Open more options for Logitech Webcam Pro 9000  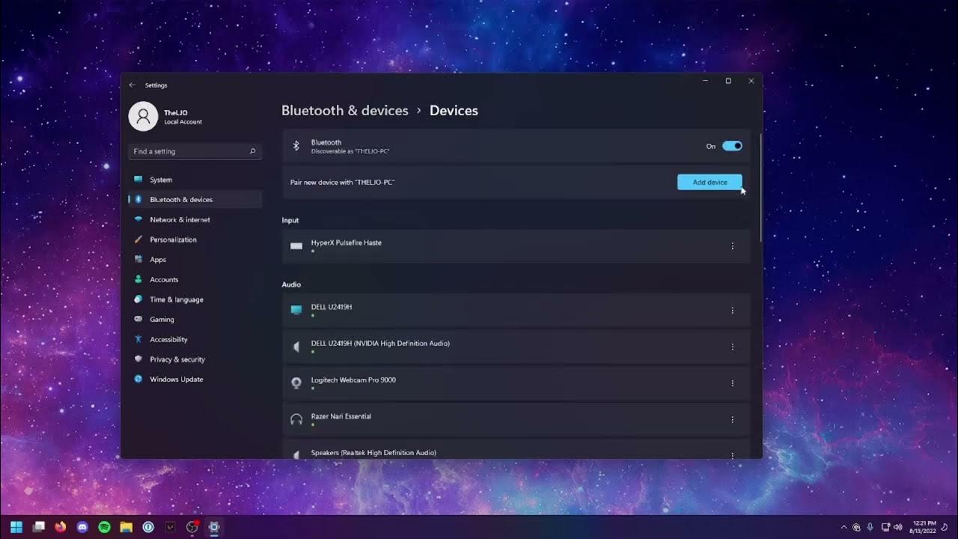[x=732, y=383]
